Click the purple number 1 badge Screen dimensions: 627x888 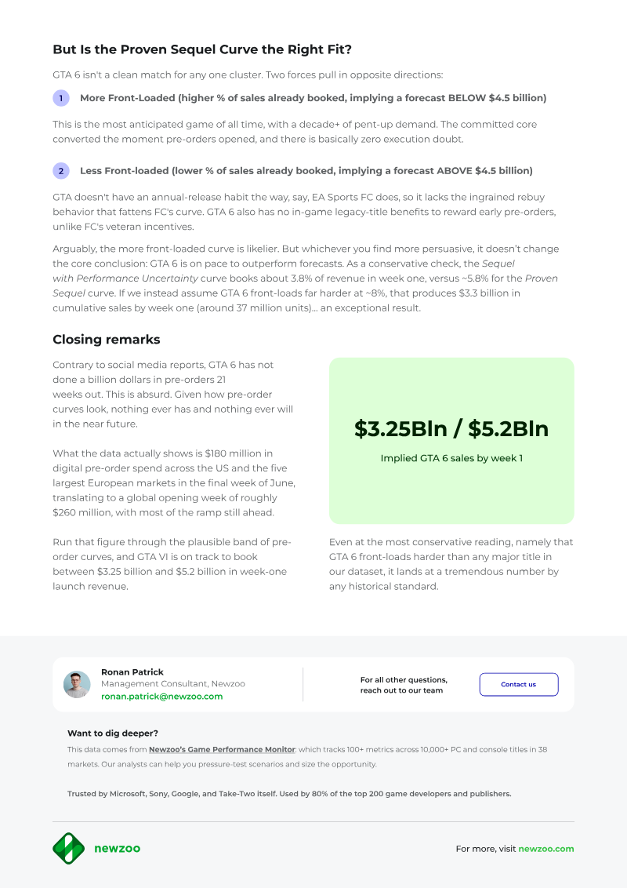[x=61, y=98]
